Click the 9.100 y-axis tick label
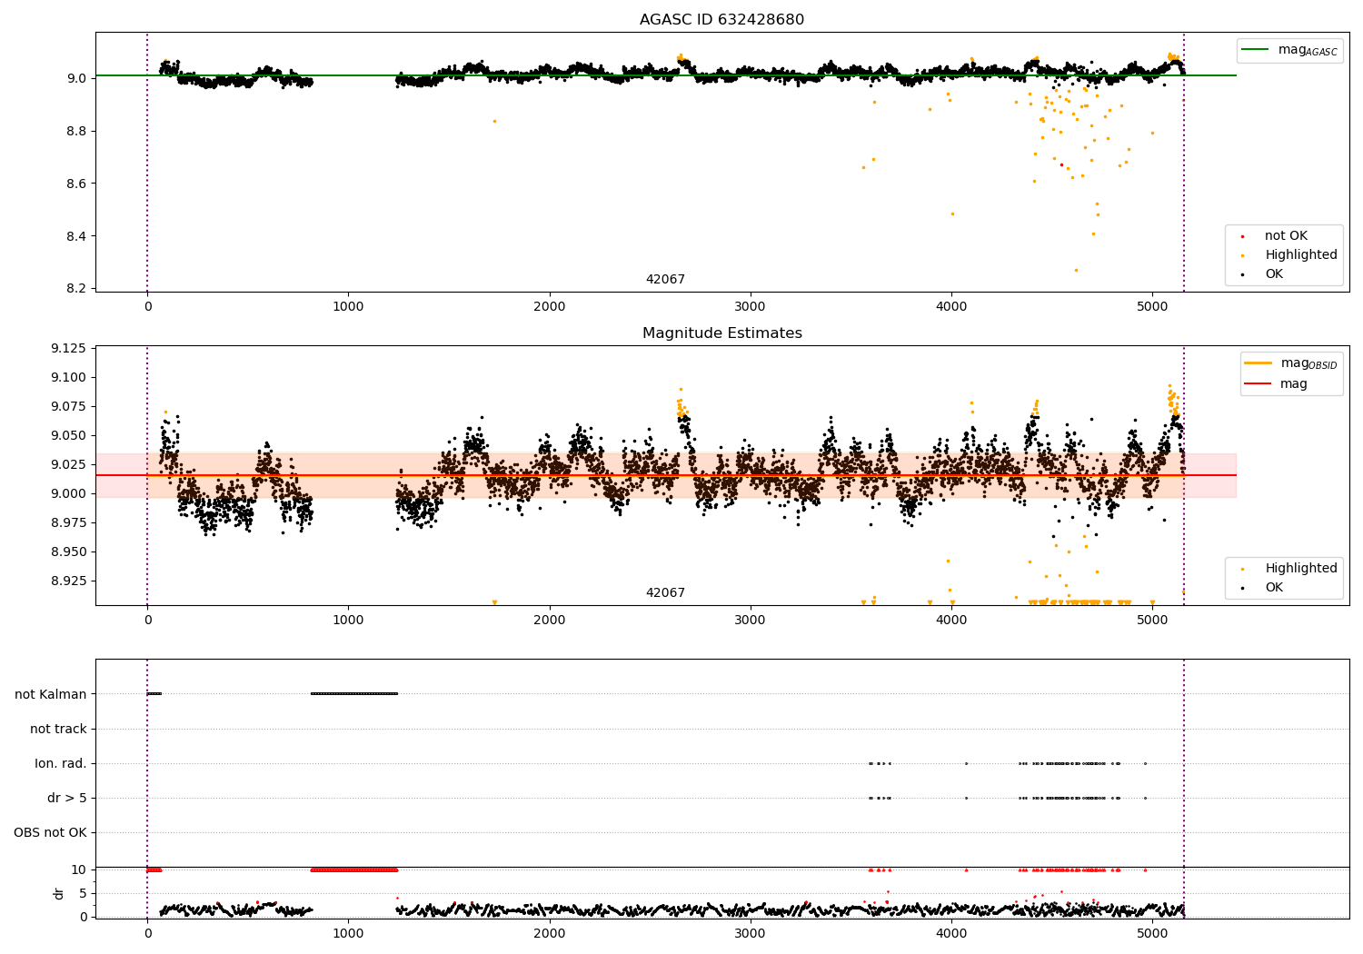The width and height of the screenshot is (1363, 954). [69, 377]
